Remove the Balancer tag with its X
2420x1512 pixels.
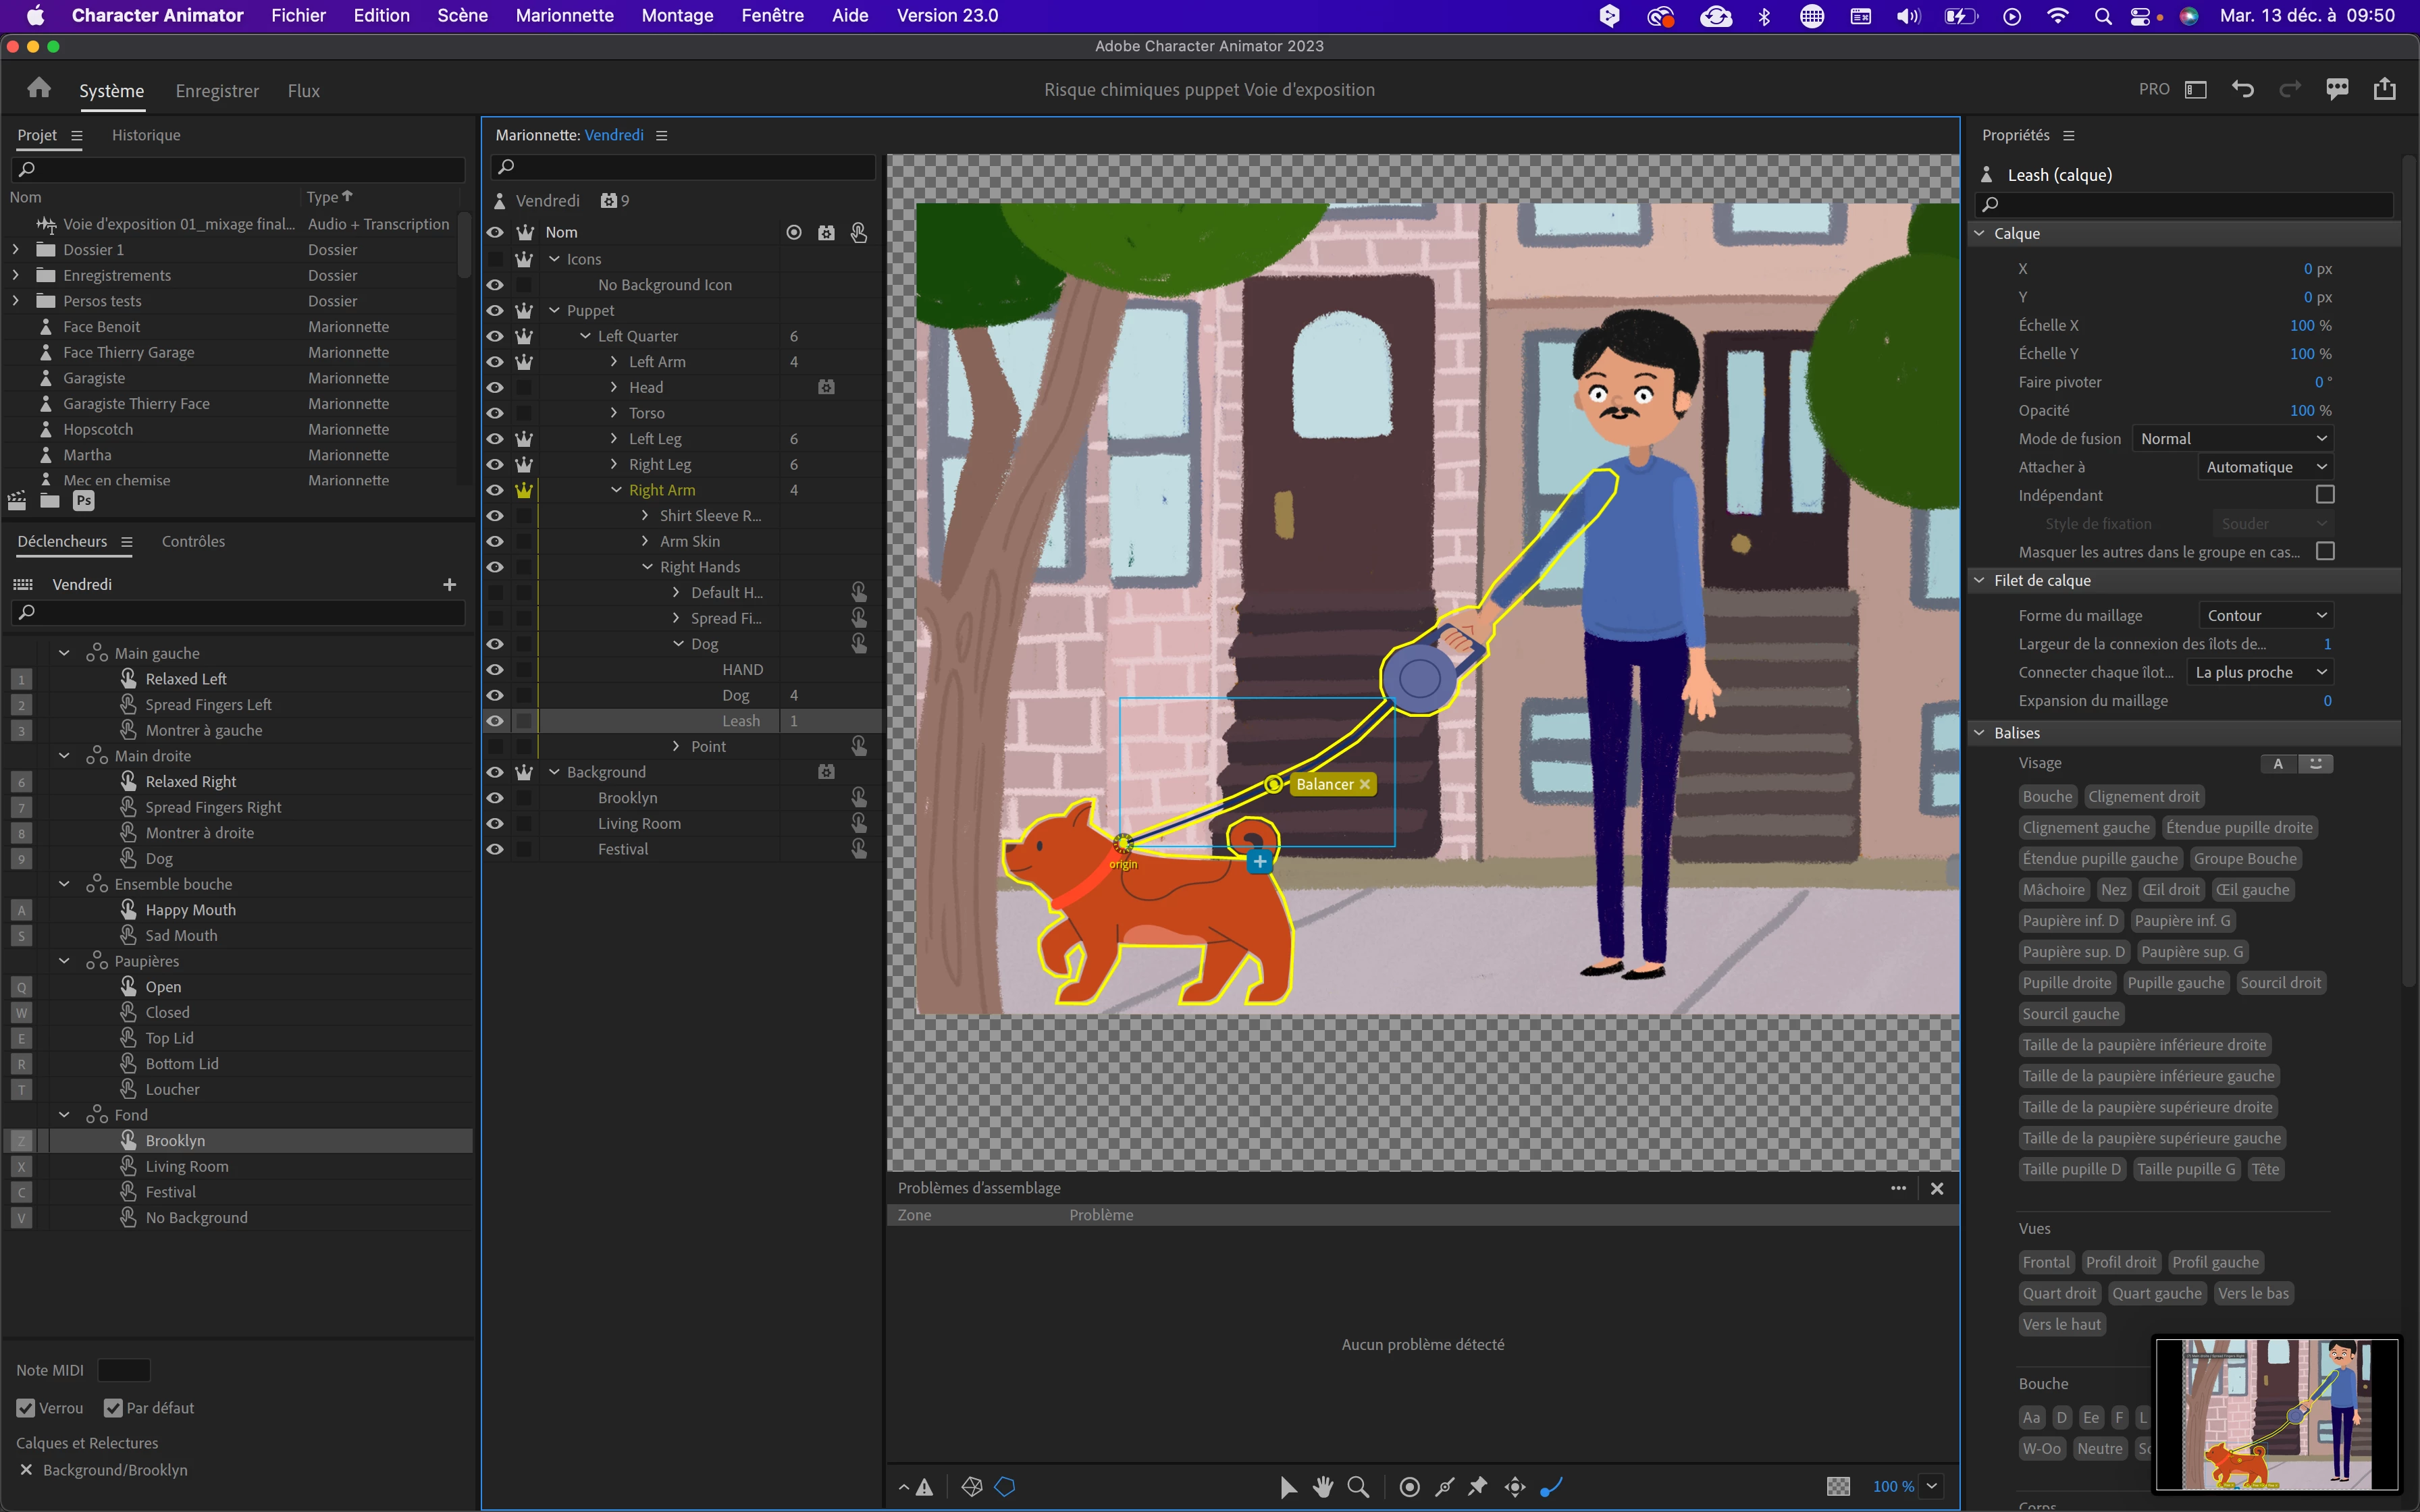coord(1365,784)
